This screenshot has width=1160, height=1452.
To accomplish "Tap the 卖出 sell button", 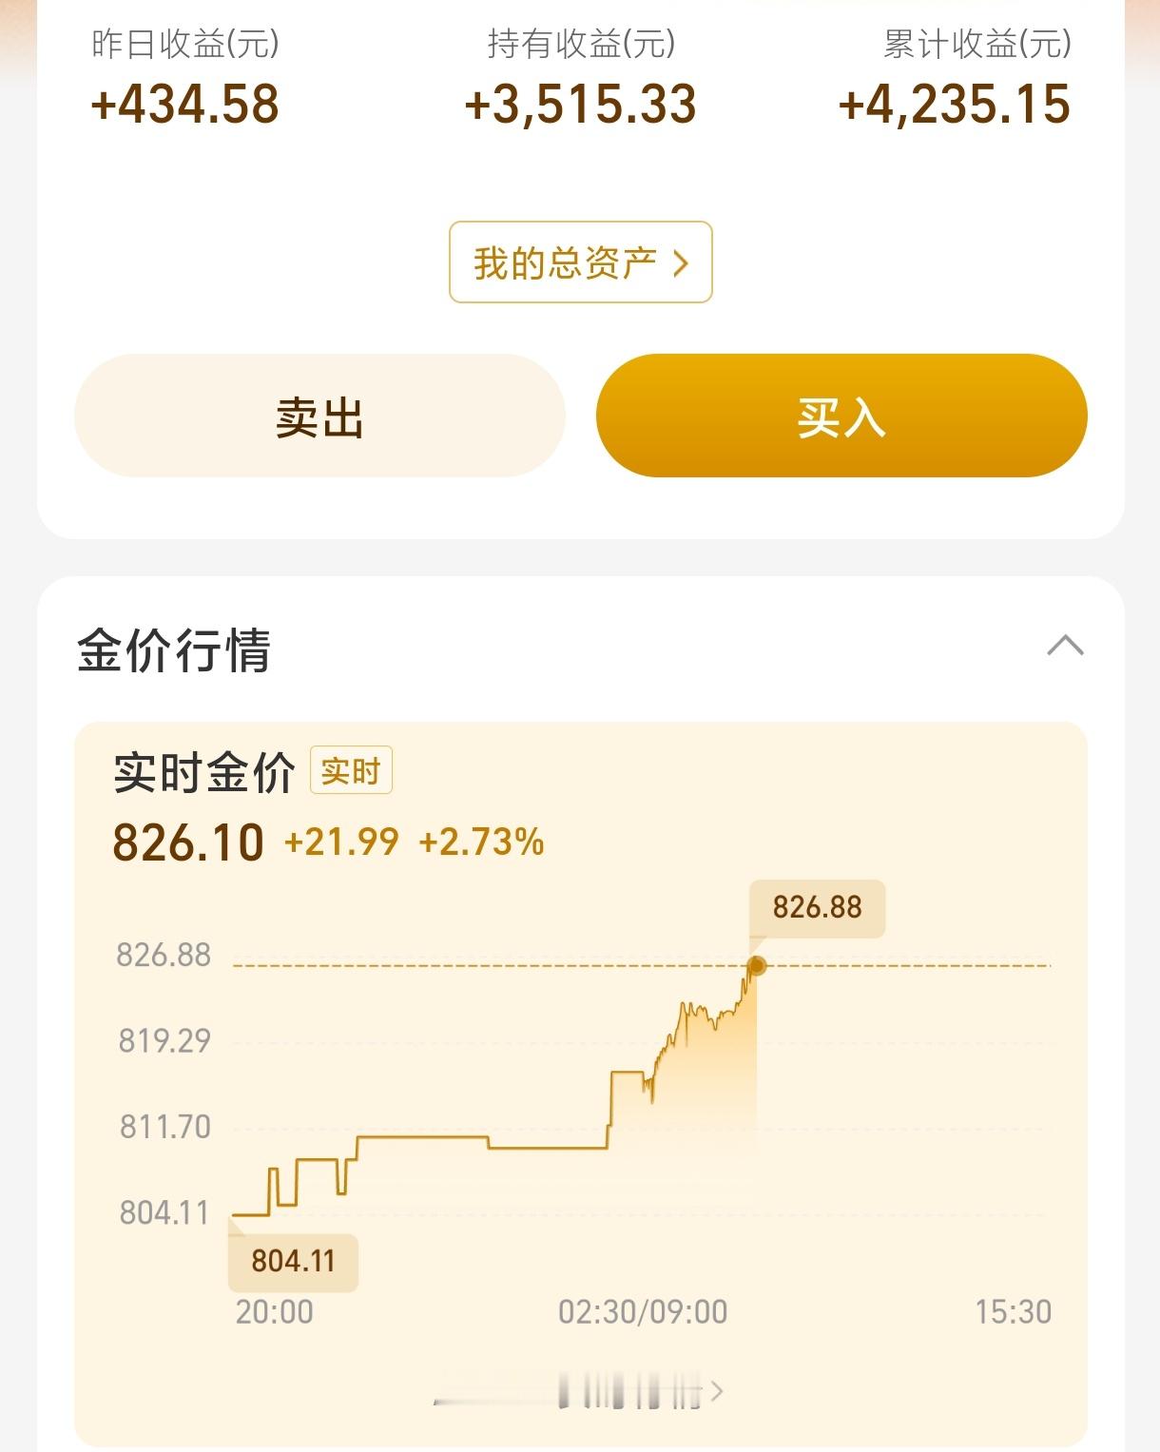I will click(319, 416).
